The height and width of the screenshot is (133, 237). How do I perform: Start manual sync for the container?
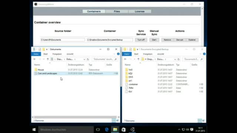point(154,40)
